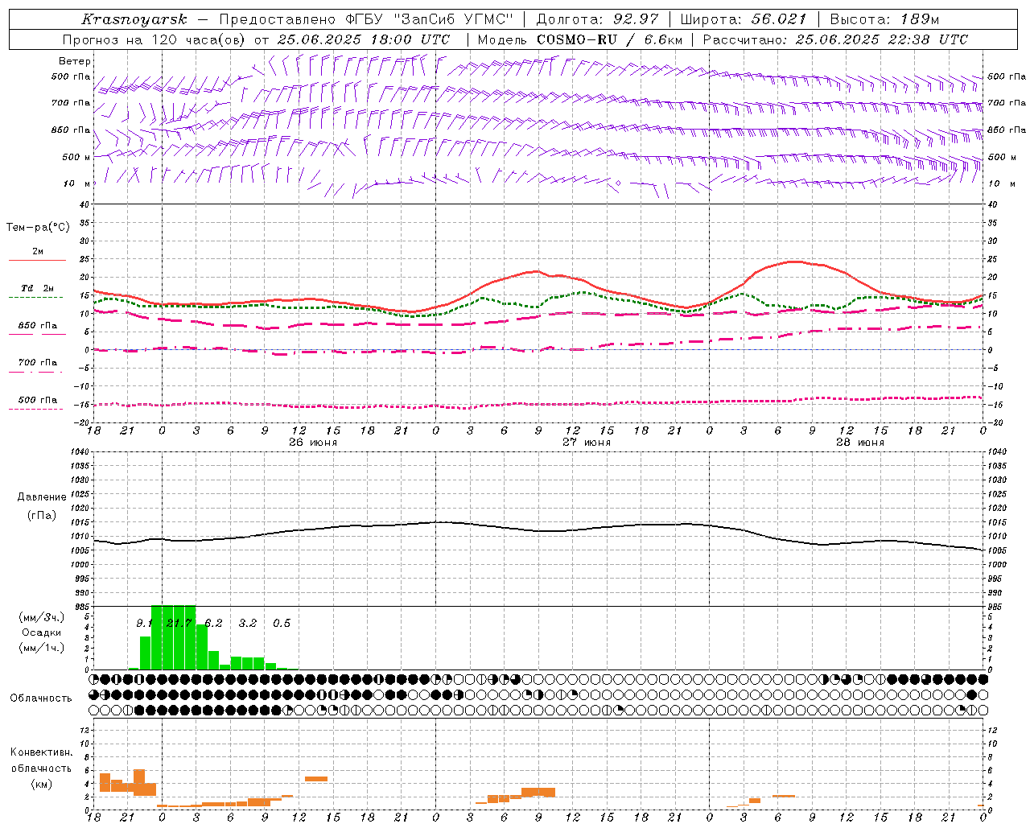Click the 'Высота: 189м' elevation value
1030x824 pixels.
click(x=884, y=19)
